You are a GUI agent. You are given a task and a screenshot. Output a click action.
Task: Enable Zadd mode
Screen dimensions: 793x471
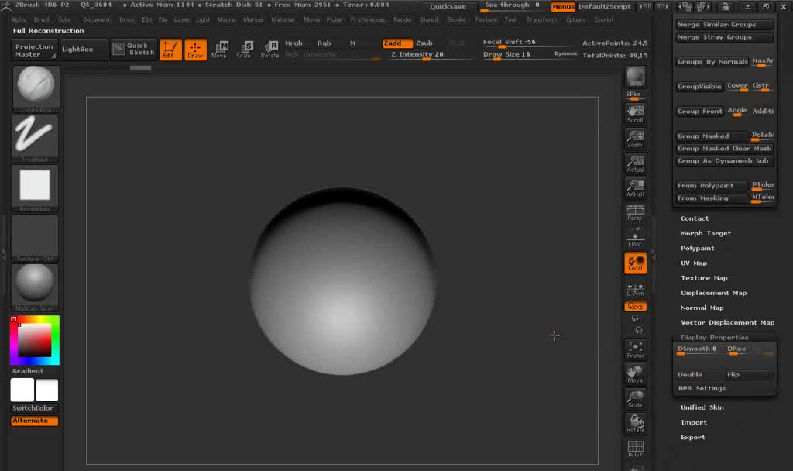click(397, 43)
